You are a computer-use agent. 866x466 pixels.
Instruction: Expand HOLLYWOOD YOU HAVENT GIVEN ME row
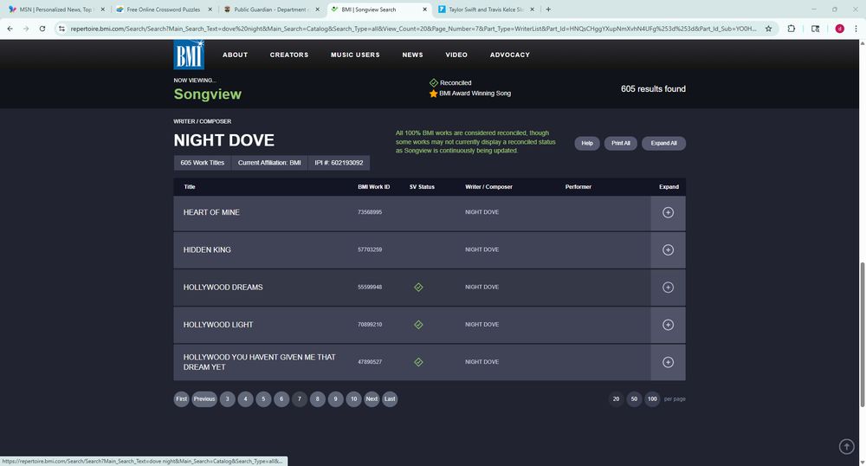coord(668,362)
